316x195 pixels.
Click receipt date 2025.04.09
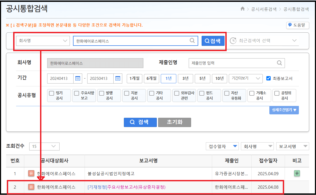pos(268,174)
